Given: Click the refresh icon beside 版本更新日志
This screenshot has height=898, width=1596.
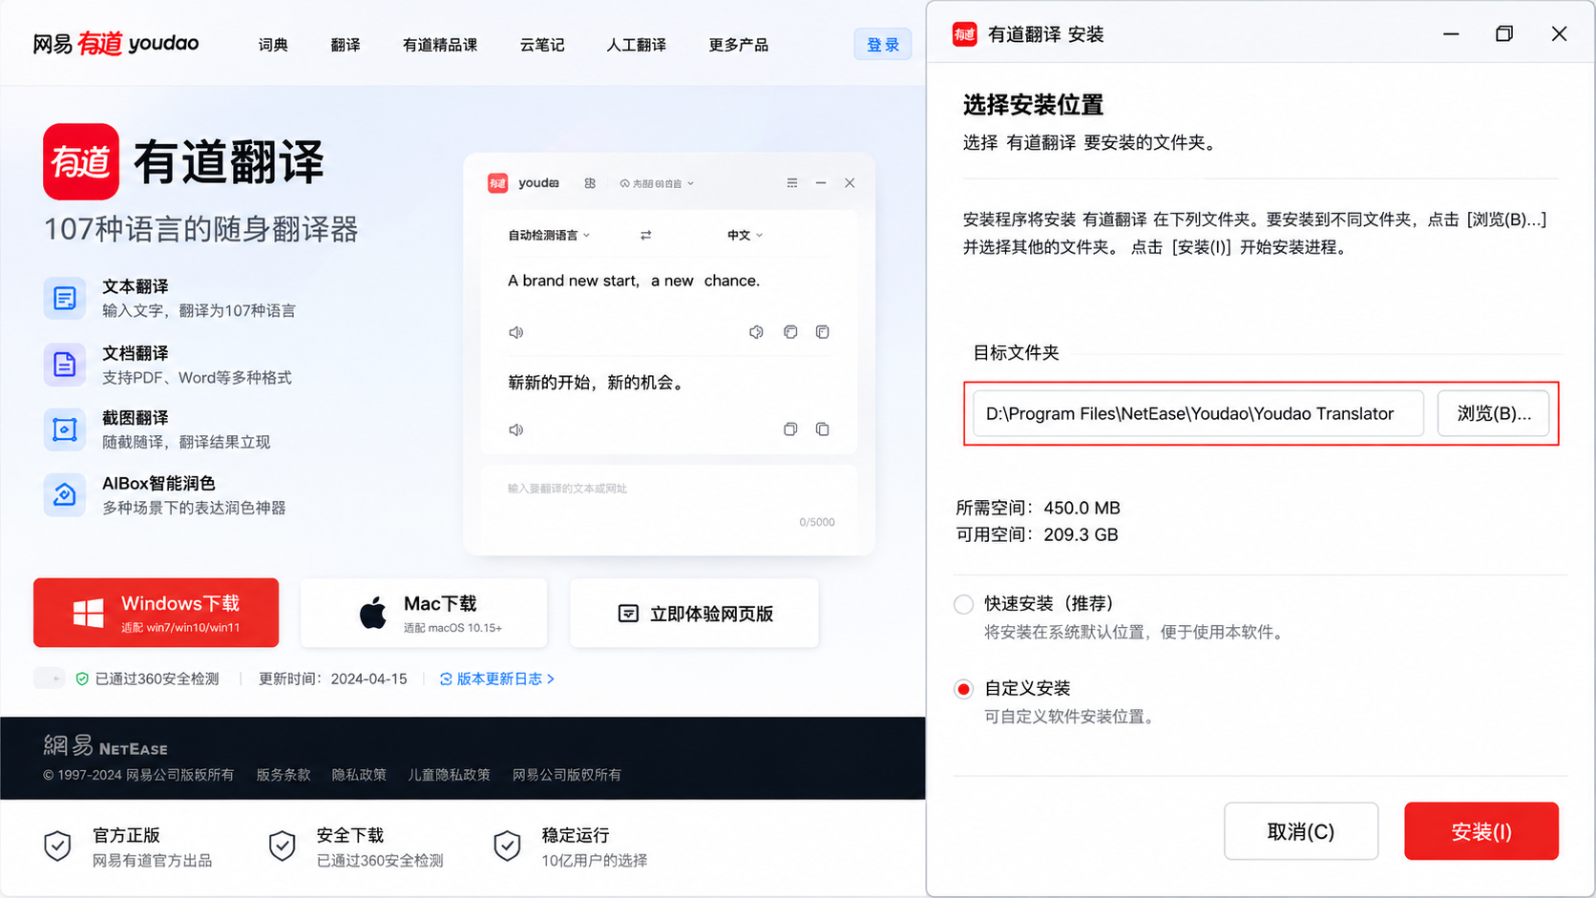Looking at the screenshot, I should pyautogui.click(x=446, y=679).
